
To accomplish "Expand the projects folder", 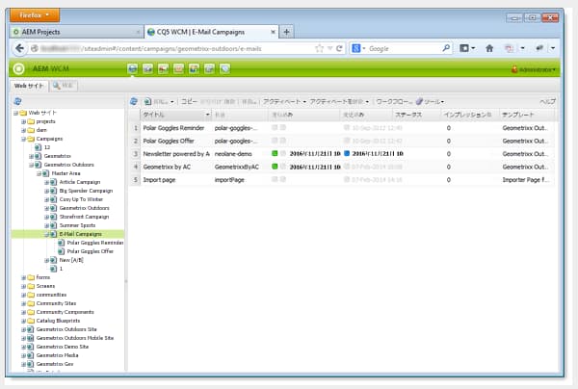I will point(23,121).
